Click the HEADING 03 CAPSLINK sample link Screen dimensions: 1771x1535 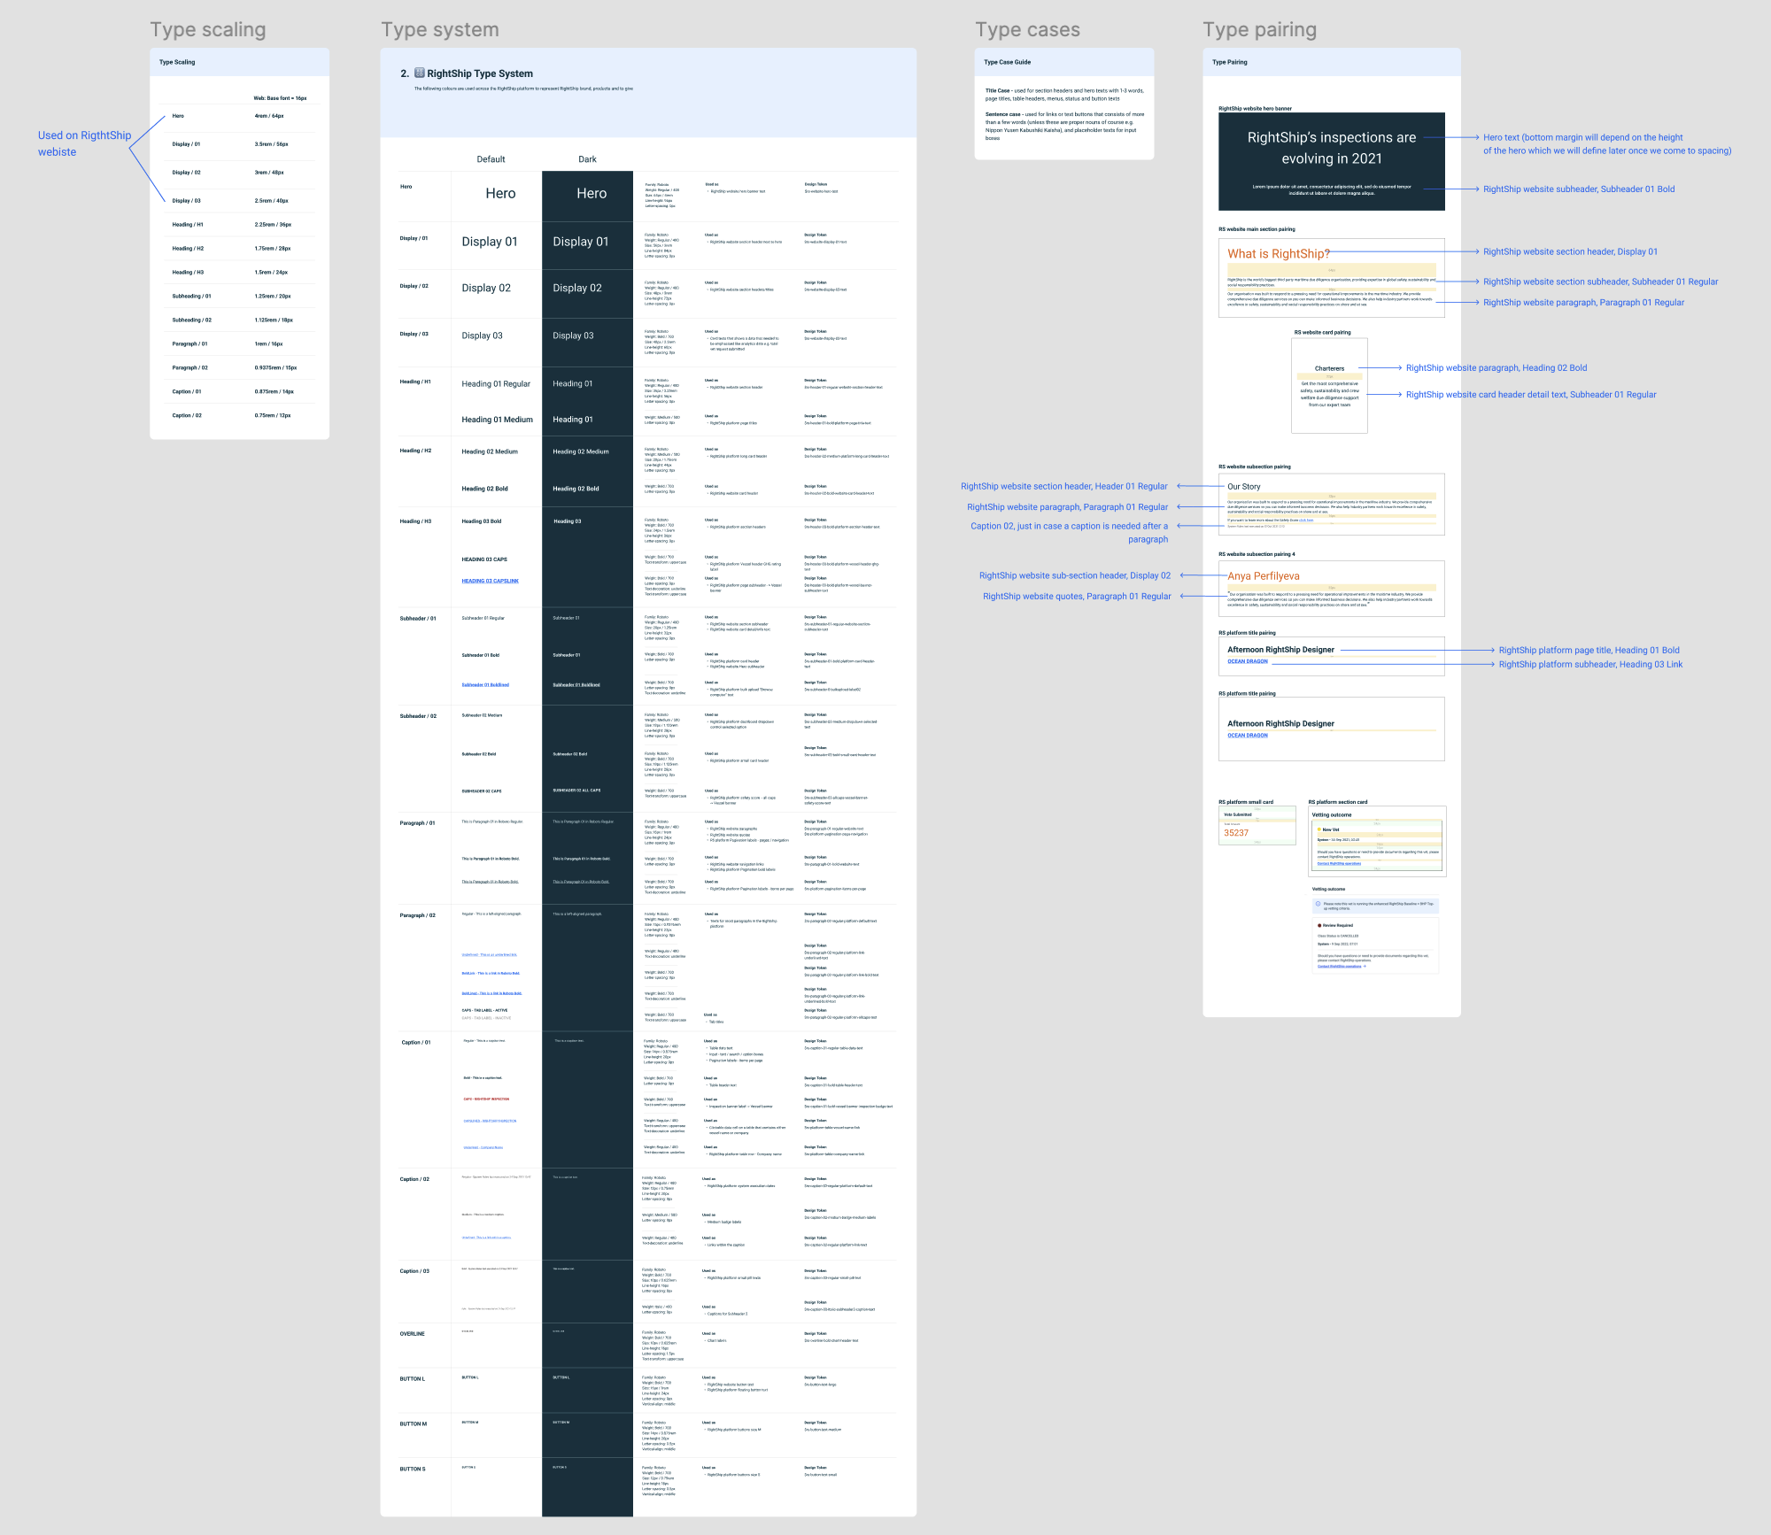[x=490, y=582]
